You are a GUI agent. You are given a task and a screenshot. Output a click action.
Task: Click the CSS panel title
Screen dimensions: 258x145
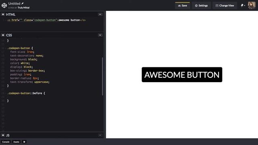coord(9,35)
